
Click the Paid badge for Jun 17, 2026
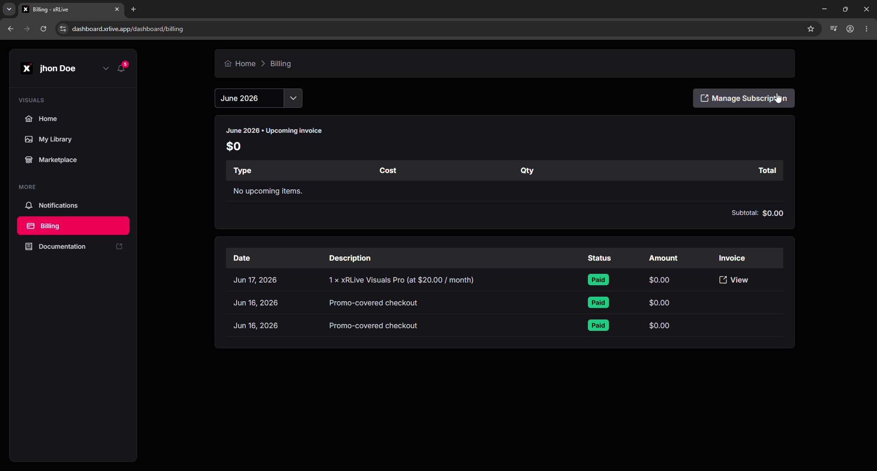[598, 280]
